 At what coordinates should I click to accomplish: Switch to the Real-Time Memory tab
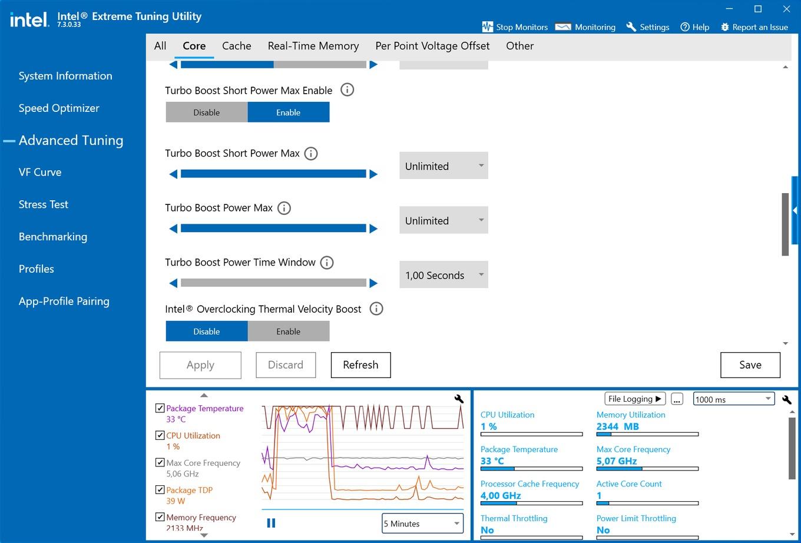pyautogui.click(x=313, y=46)
